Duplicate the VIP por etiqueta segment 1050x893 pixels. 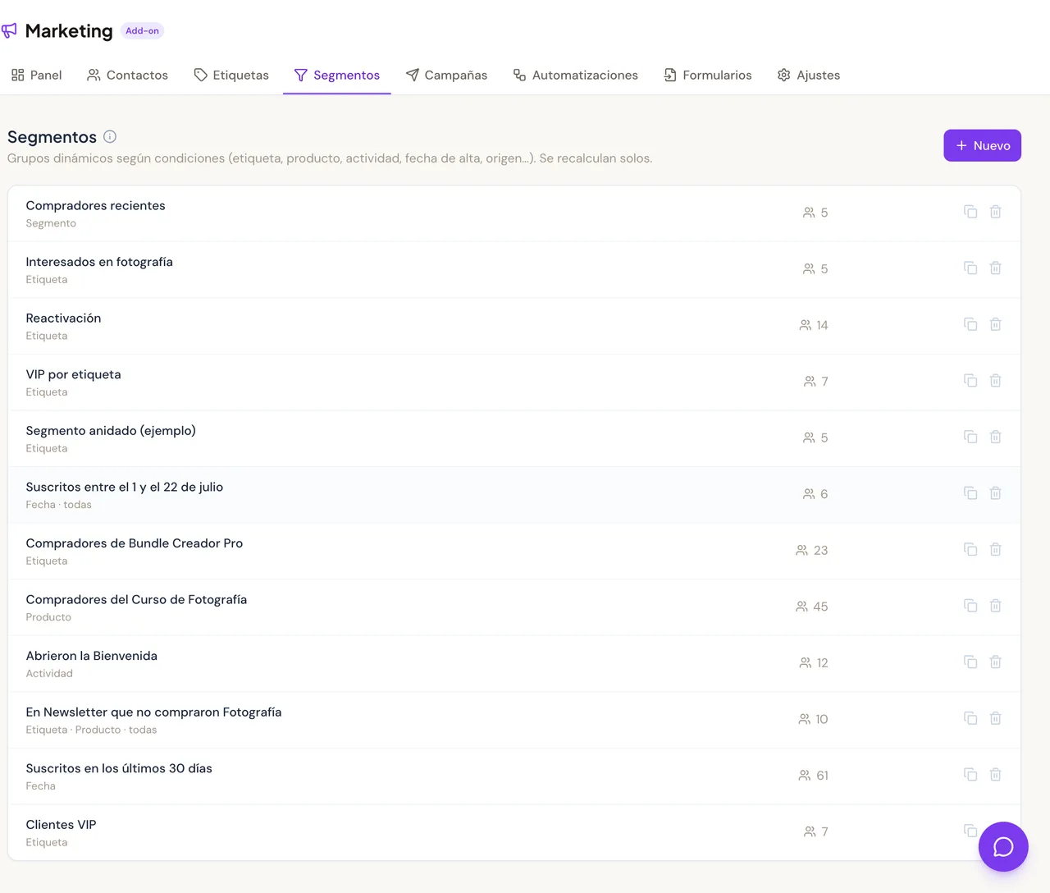coord(970,381)
